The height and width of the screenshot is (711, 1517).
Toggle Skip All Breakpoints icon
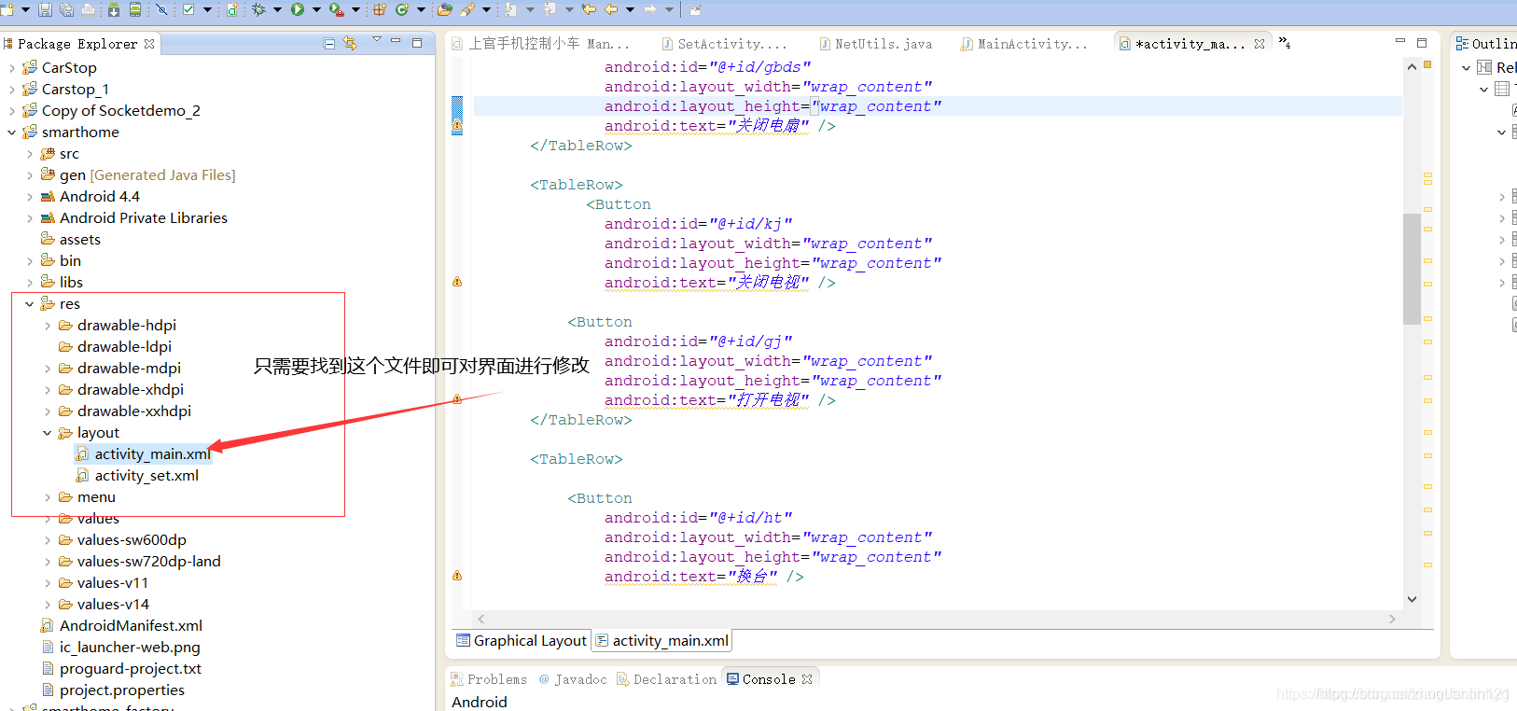(x=161, y=9)
